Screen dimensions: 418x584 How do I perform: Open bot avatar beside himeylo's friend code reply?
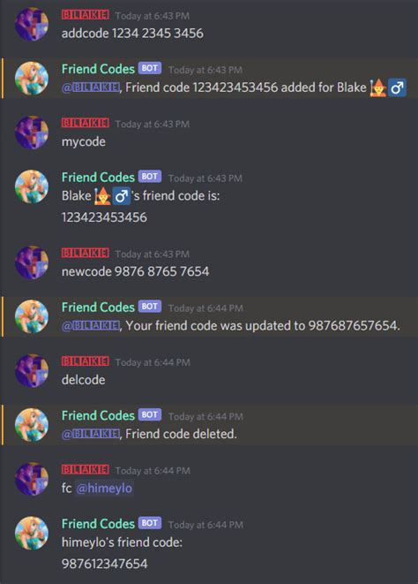click(x=32, y=533)
